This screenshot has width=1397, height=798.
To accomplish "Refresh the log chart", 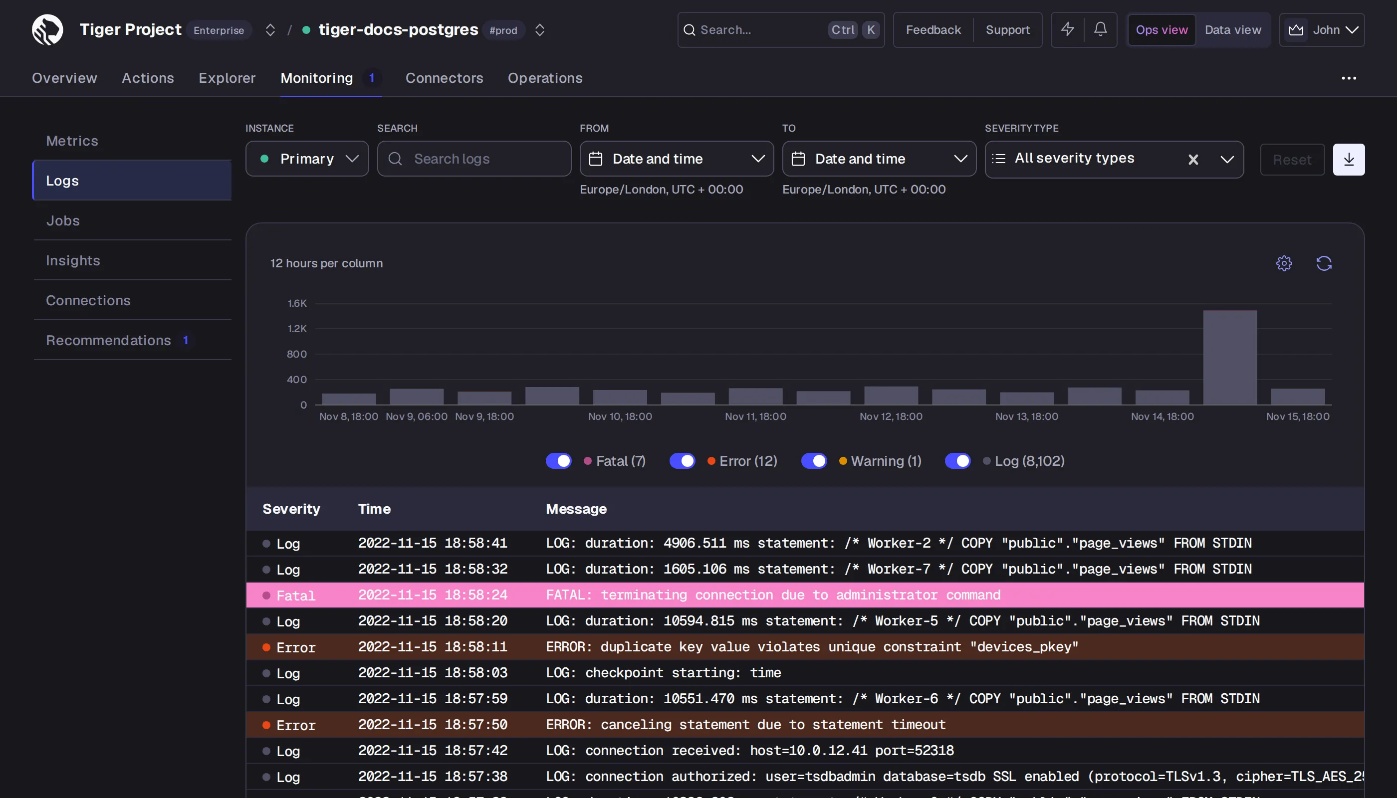I will (x=1324, y=264).
